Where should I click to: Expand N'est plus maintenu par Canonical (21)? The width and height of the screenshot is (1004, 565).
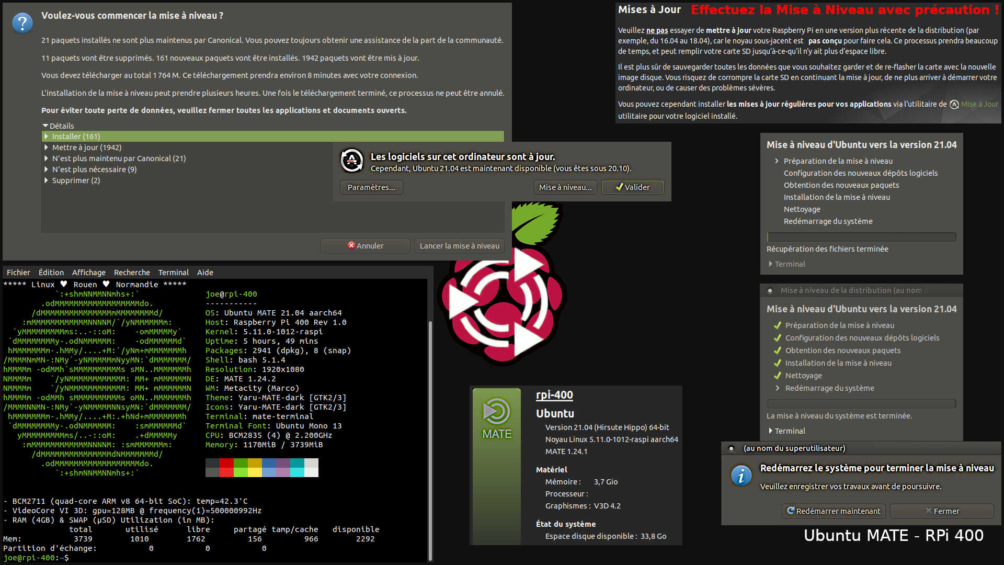(x=46, y=159)
